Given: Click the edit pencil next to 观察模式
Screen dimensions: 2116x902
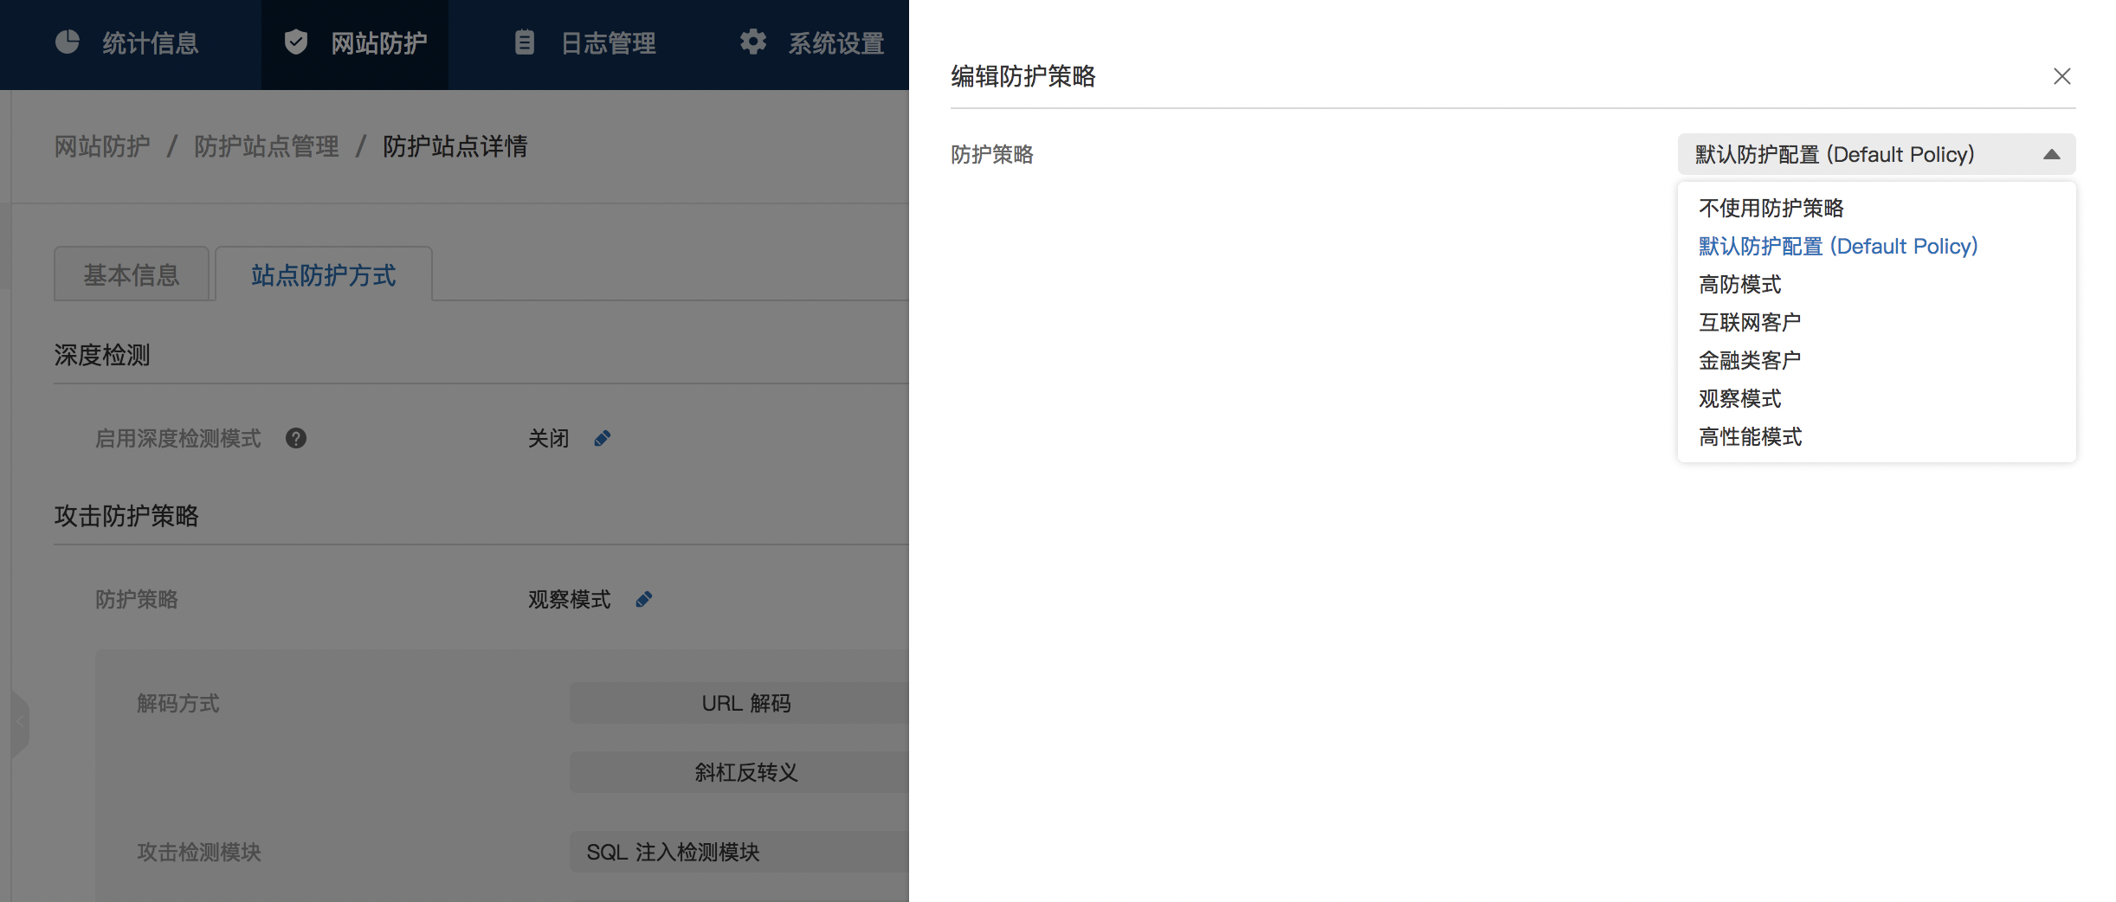Looking at the screenshot, I should [644, 600].
